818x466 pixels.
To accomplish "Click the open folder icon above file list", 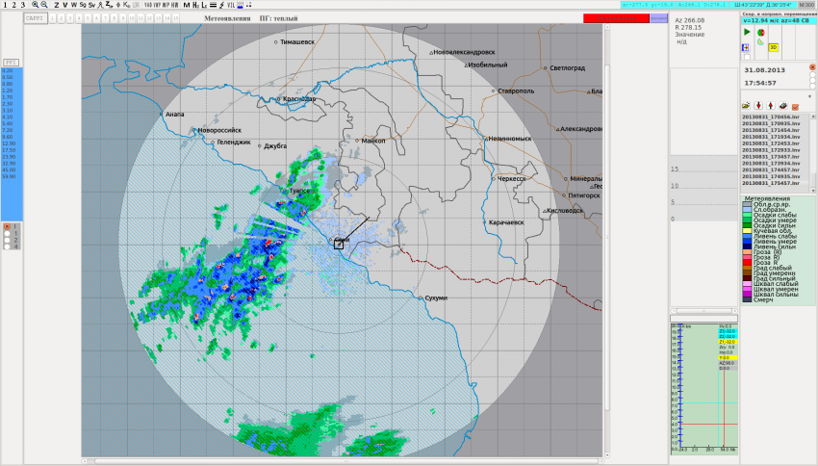I will (746, 106).
